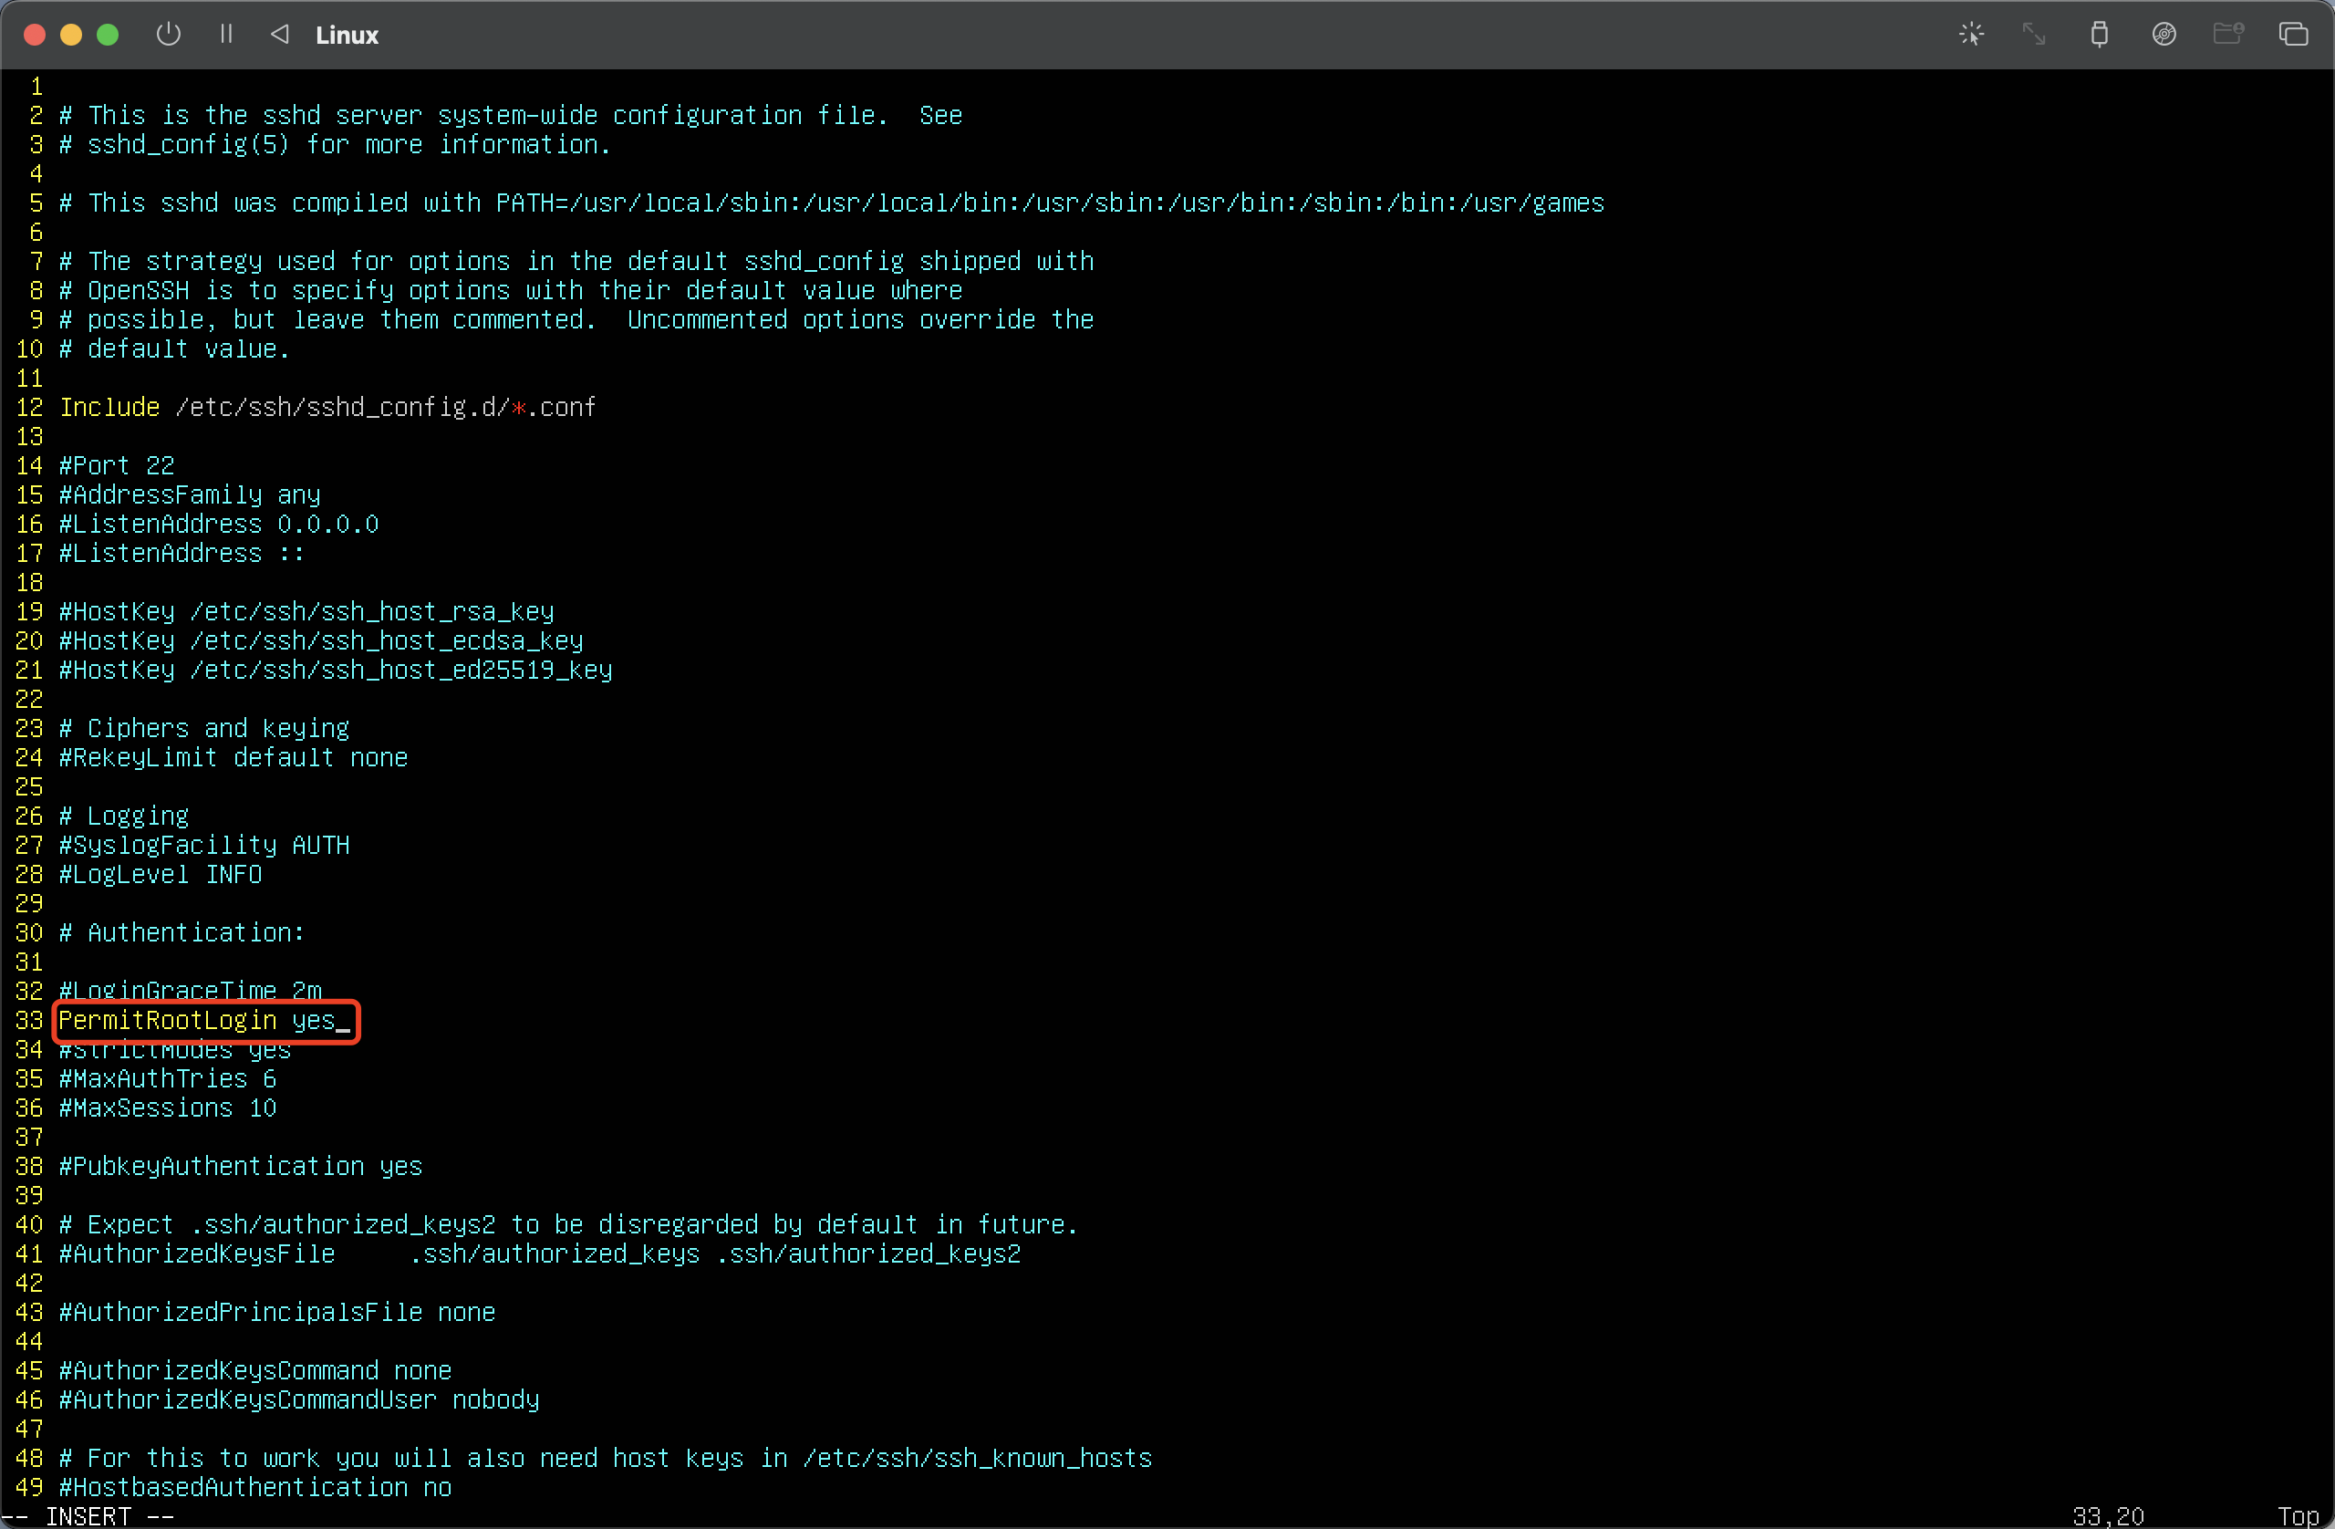Click the PermitRootLogin yes line

(196, 1021)
